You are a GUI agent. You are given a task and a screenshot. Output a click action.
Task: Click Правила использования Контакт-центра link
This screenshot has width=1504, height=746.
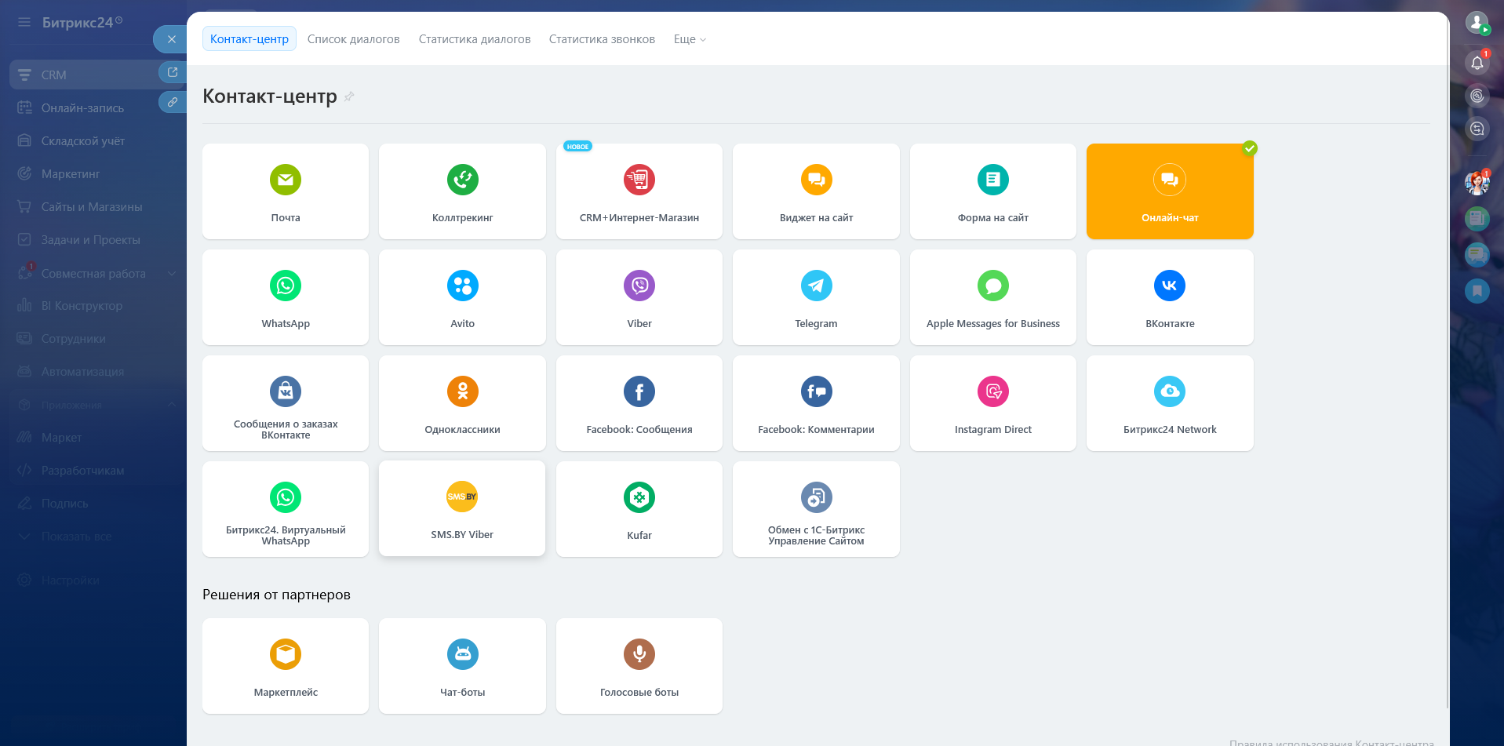point(1331,742)
